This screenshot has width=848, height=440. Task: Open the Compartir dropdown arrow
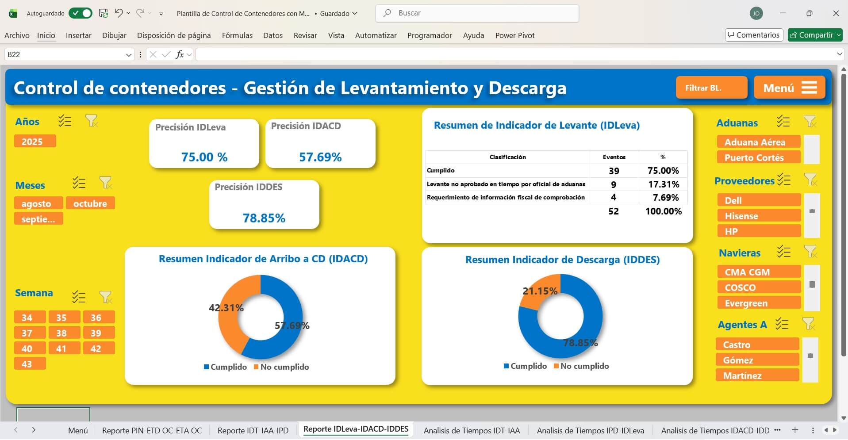click(839, 35)
